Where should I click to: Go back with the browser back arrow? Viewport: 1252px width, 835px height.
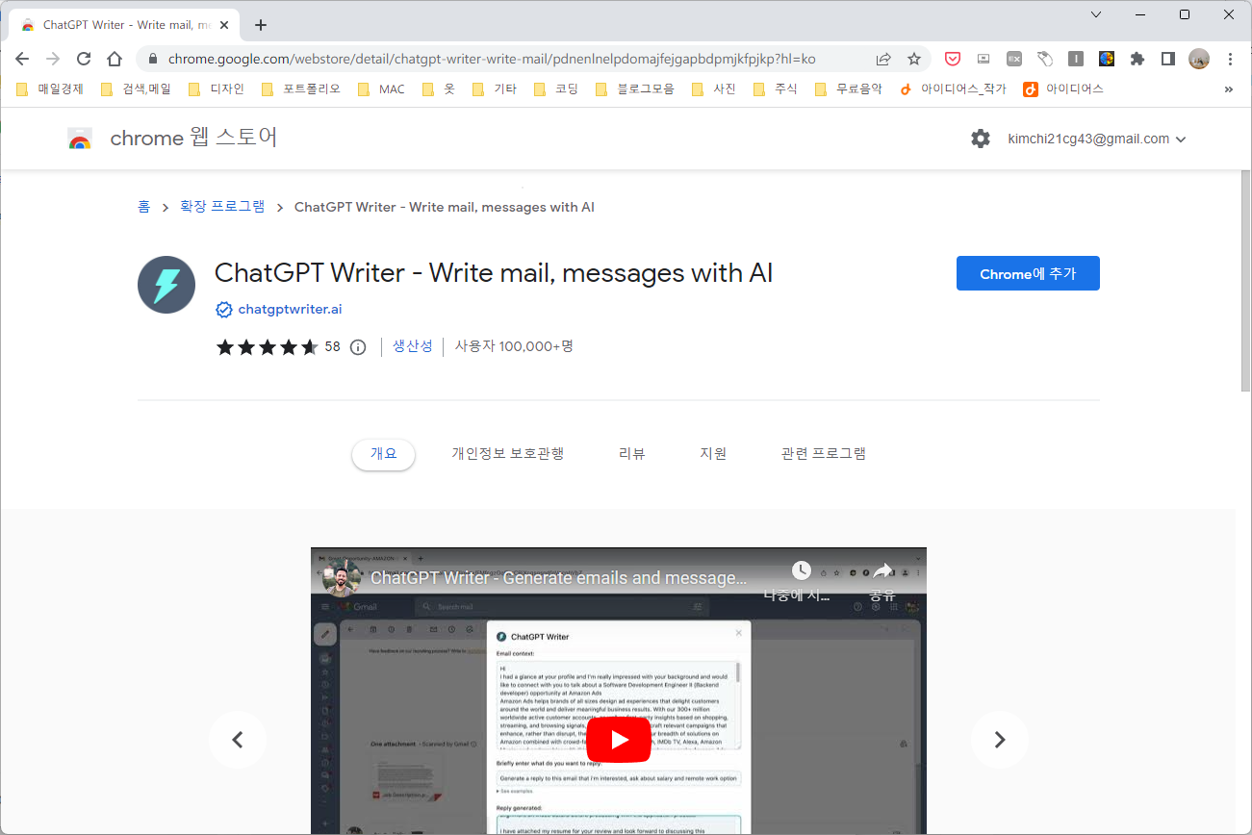(x=22, y=59)
